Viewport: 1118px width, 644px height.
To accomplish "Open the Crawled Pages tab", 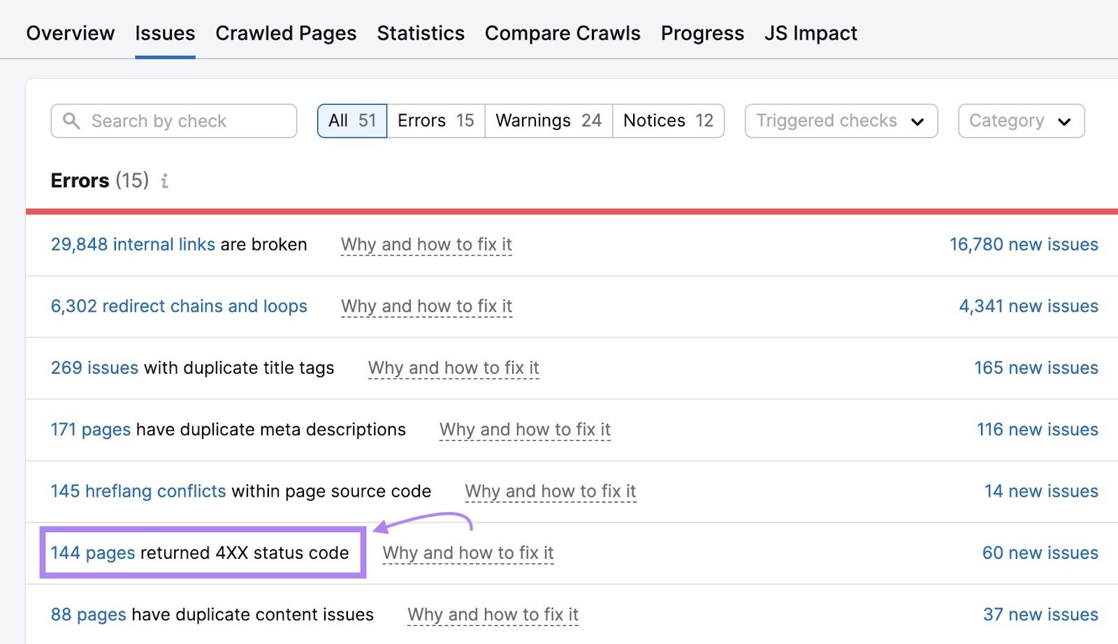I will click(x=286, y=33).
